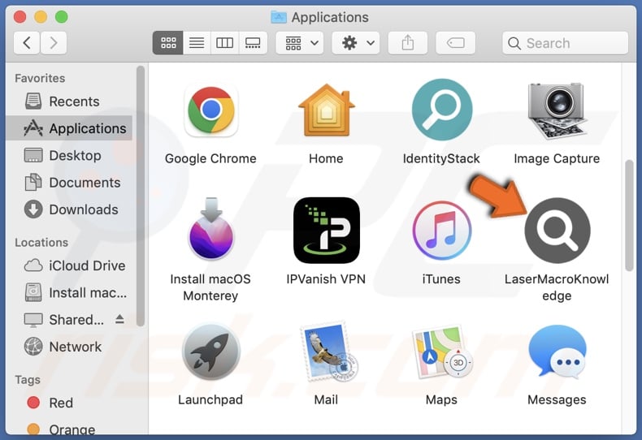Open the group-by arrangement dropdown
The width and height of the screenshot is (642, 440).
(300, 43)
